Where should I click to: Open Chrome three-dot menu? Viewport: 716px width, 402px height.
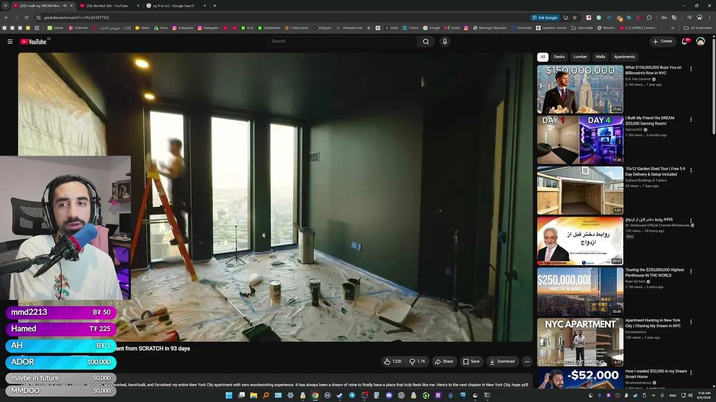coord(709,17)
